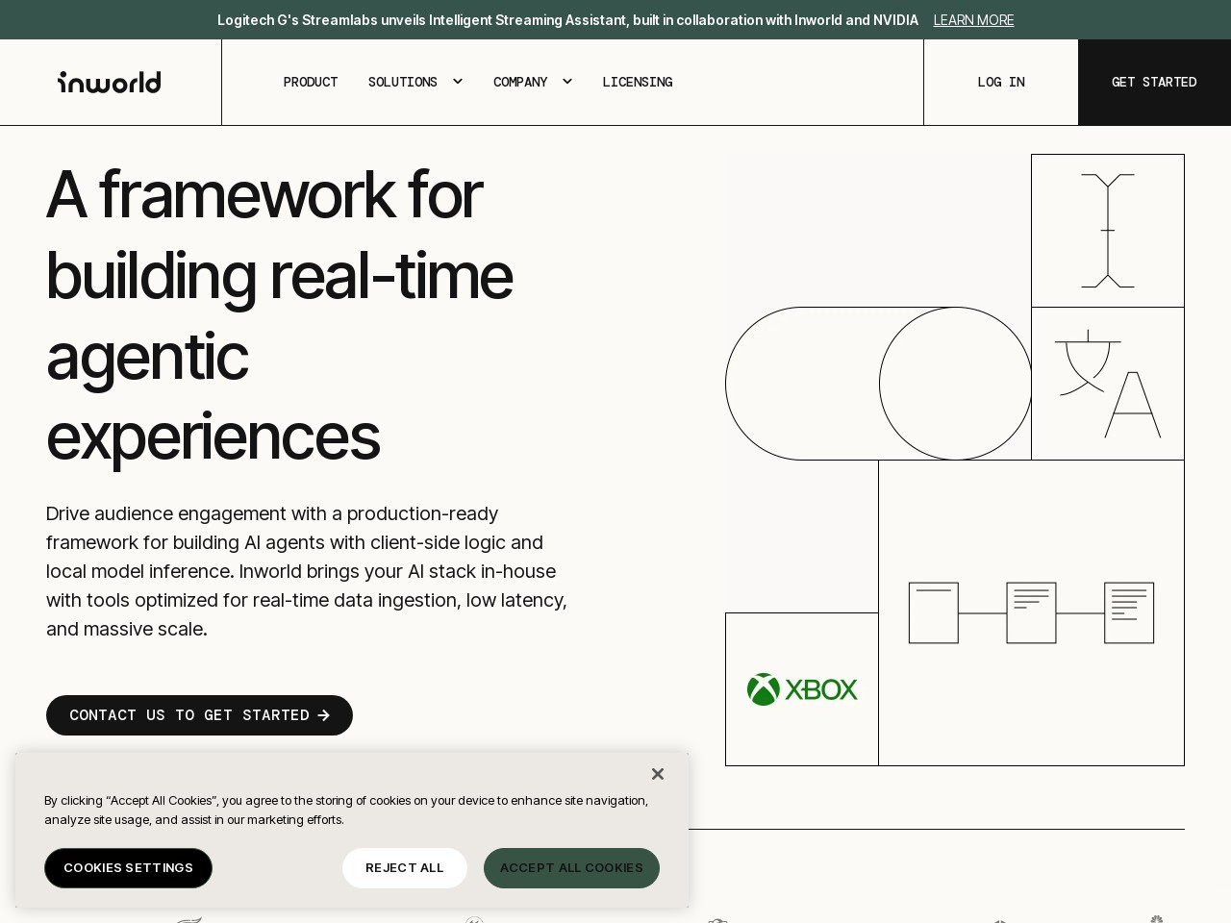Follow the Learn More banner link
The width and height of the screenshot is (1231, 923).
tap(973, 20)
